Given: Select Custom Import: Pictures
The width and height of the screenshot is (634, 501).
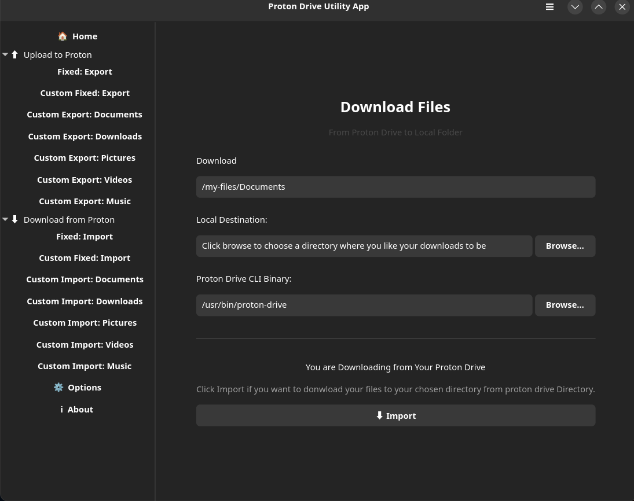Looking at the screenshot, I should point(85,322).
